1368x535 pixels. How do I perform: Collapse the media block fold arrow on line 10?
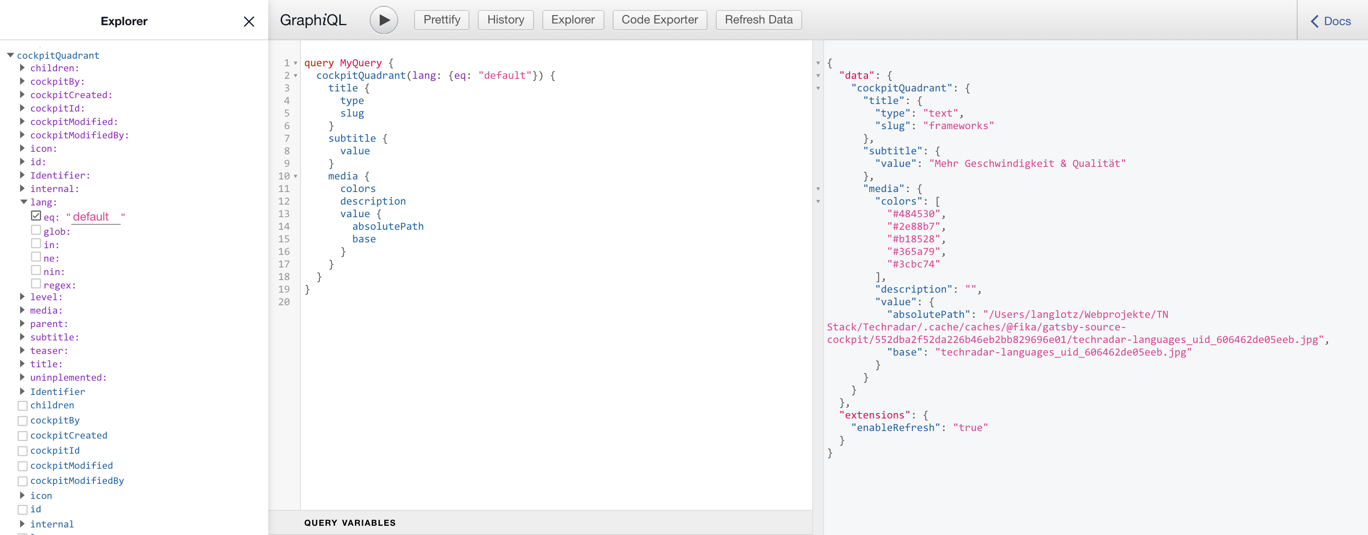pyautogui.click(x=296, y=177)
